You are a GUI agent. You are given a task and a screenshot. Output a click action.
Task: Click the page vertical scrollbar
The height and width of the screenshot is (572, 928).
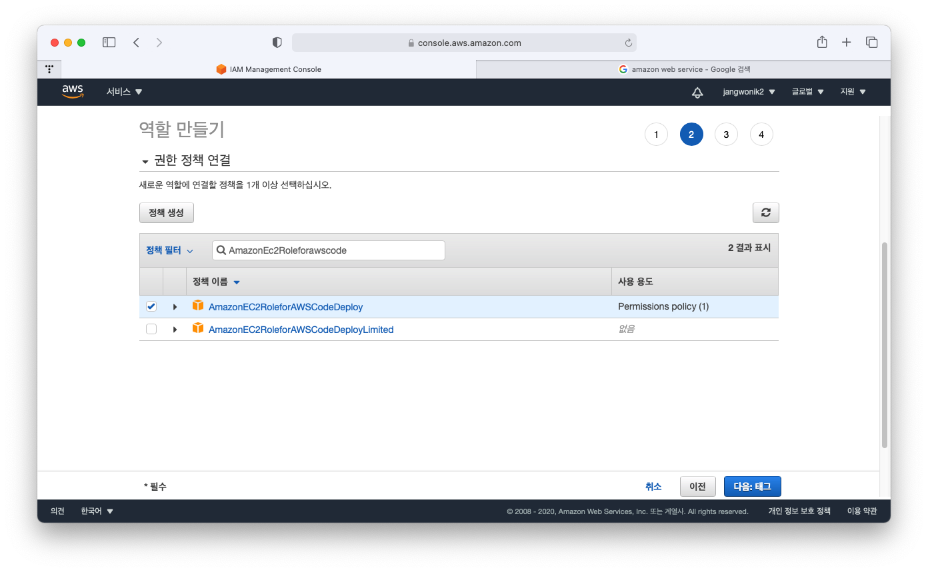[885, 345]
